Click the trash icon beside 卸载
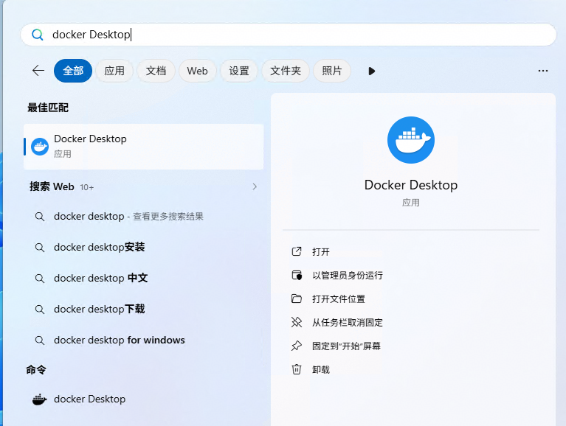This screenshot has width=566, height=426. pos(297,369)
